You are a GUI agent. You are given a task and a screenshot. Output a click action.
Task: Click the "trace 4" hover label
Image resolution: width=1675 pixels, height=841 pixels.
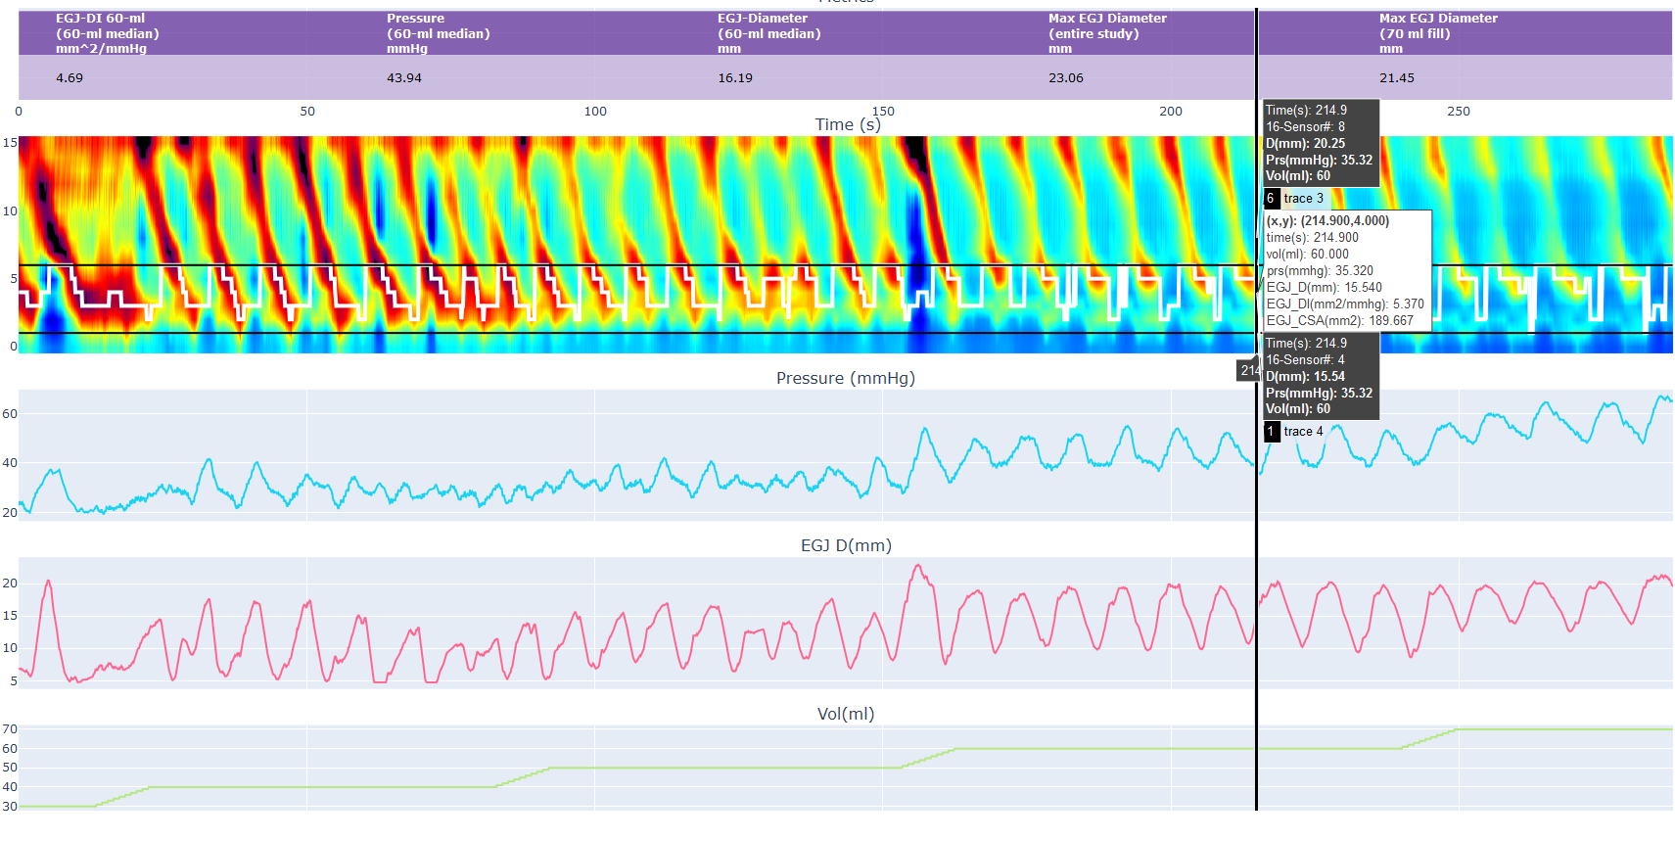(1303, 432)
